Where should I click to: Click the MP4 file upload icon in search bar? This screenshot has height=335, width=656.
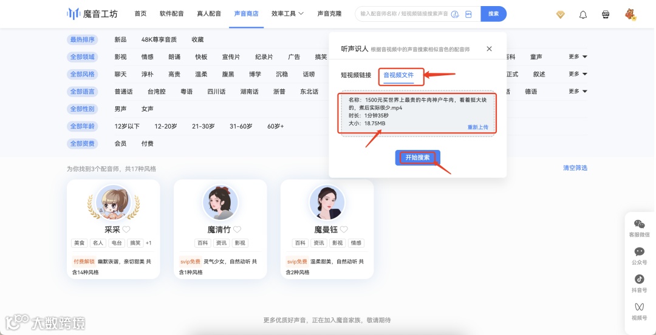click(x=468, y=14)
